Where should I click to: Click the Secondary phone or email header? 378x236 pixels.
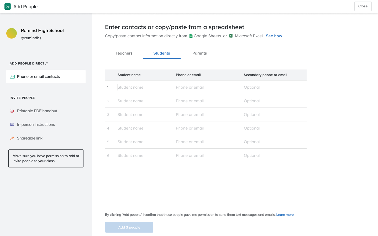coord(265,75)
